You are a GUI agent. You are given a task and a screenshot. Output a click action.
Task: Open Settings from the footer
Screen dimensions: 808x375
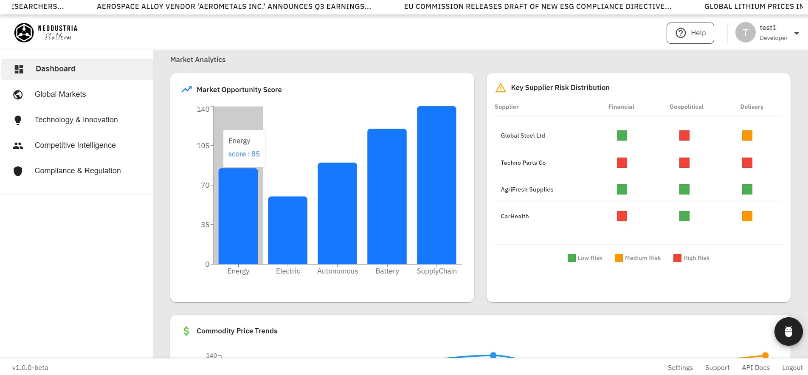680,368
